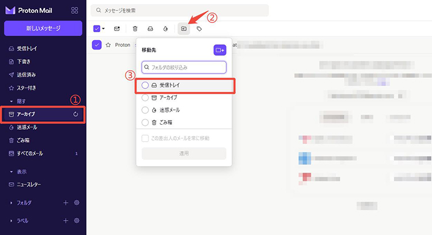The height and width of the screenshot is (235, 432).
Task: Open the selection options dropdown arrow
Action: click(x=103, y=29)
